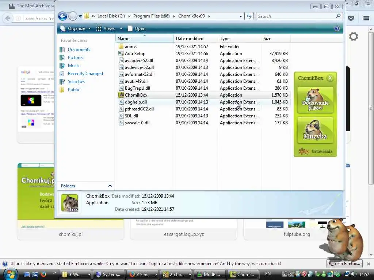Select avutil-49.dll file

click(136, 81)
